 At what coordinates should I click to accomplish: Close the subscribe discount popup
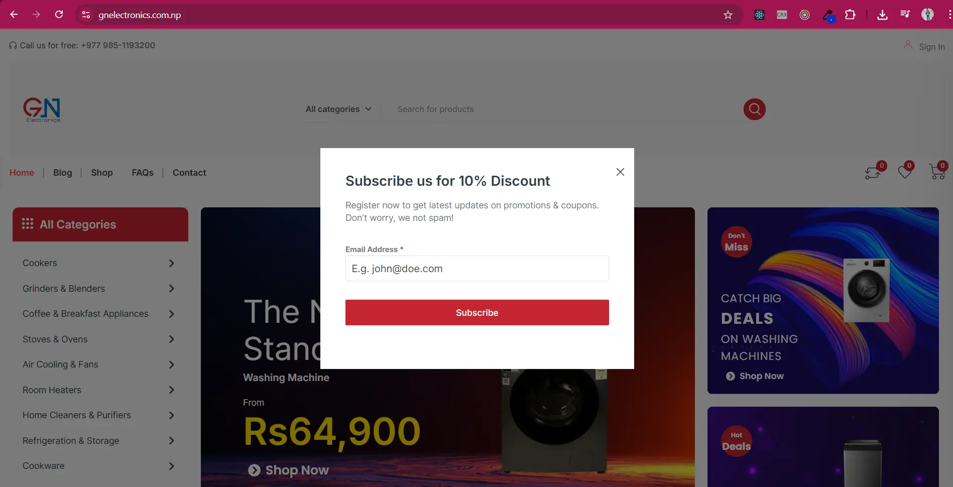pos(620,172)
